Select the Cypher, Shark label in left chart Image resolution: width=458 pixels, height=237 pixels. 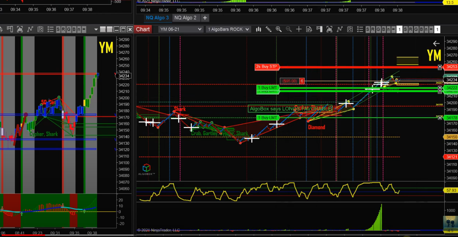[x=44, y=134]
